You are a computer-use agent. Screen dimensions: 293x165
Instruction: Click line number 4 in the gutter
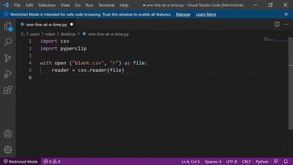pyautogui.click(x=30, y=63)
